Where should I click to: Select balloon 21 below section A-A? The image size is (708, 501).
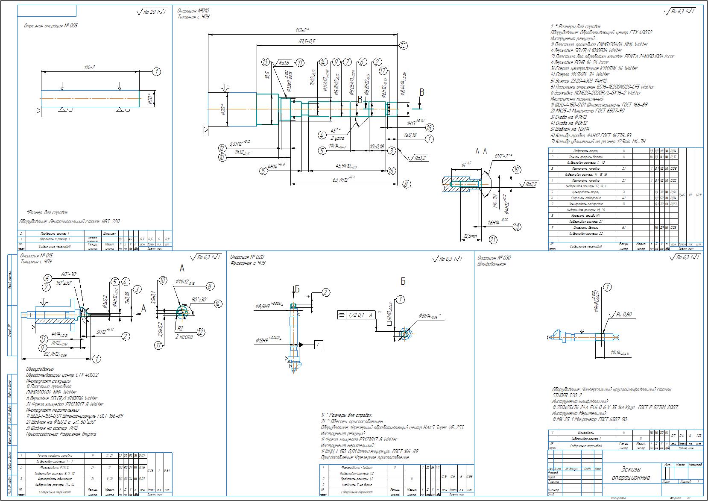(x=493, y=240)
